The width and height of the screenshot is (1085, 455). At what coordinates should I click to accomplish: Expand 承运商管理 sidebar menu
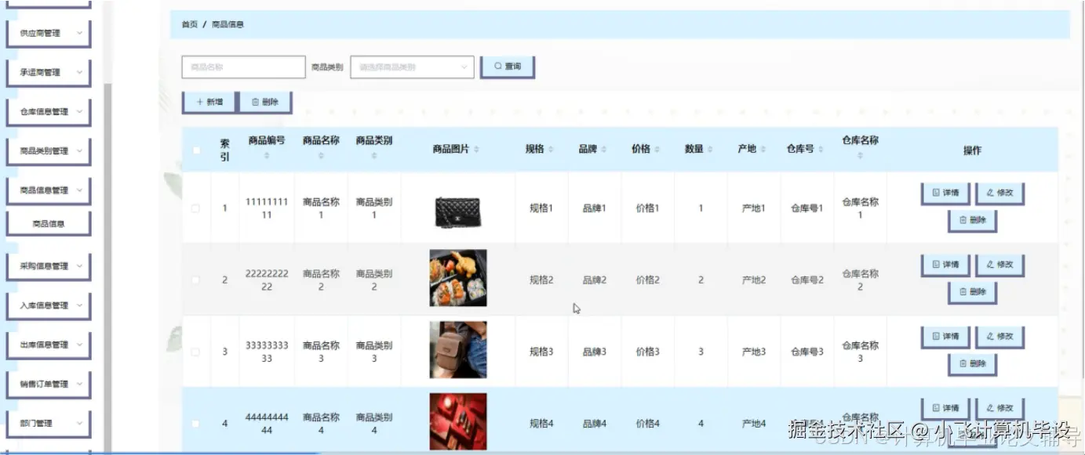(x=48, y=72)
